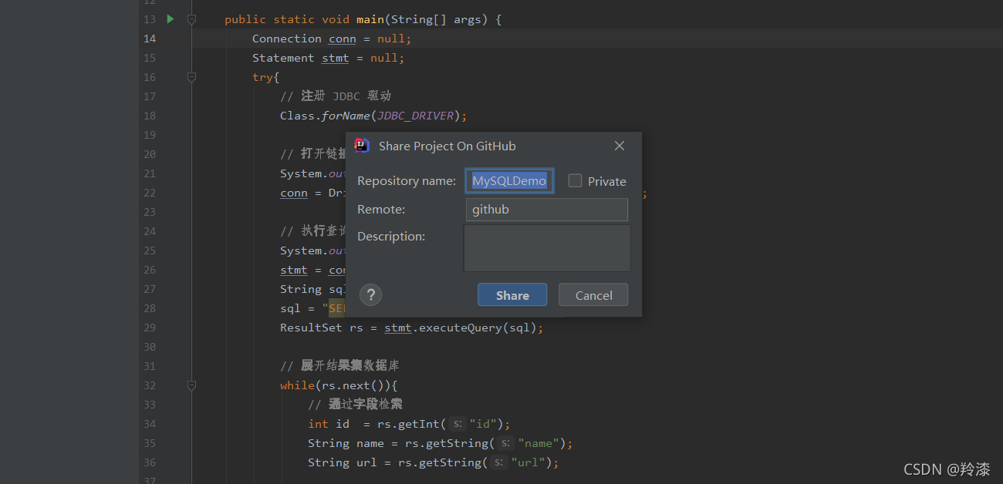Click the Share button
Image resolution: width=1003 pixels, height=484 pixels.
(x=512, y=295)
